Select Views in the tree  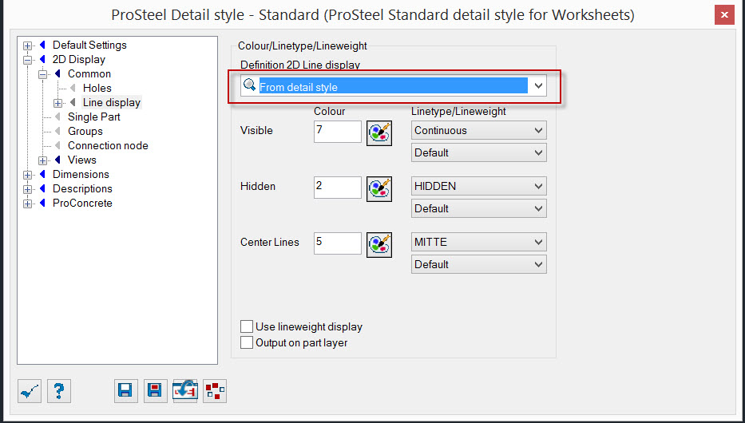click(81, 160)
